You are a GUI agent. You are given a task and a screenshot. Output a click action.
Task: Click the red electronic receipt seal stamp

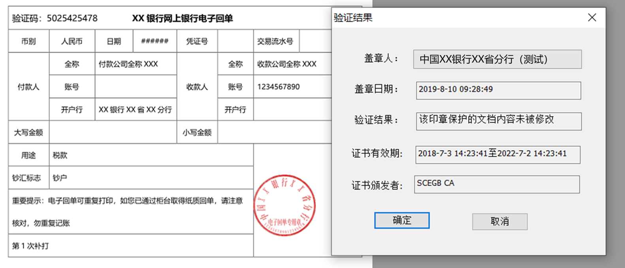(284, 206)
